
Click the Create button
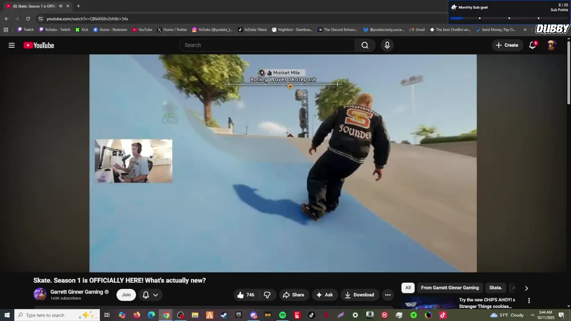[x=507, y=45]
